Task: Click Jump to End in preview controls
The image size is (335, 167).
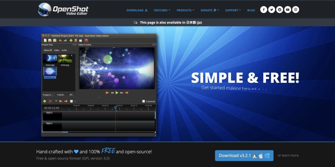Action: coord(127,93)
